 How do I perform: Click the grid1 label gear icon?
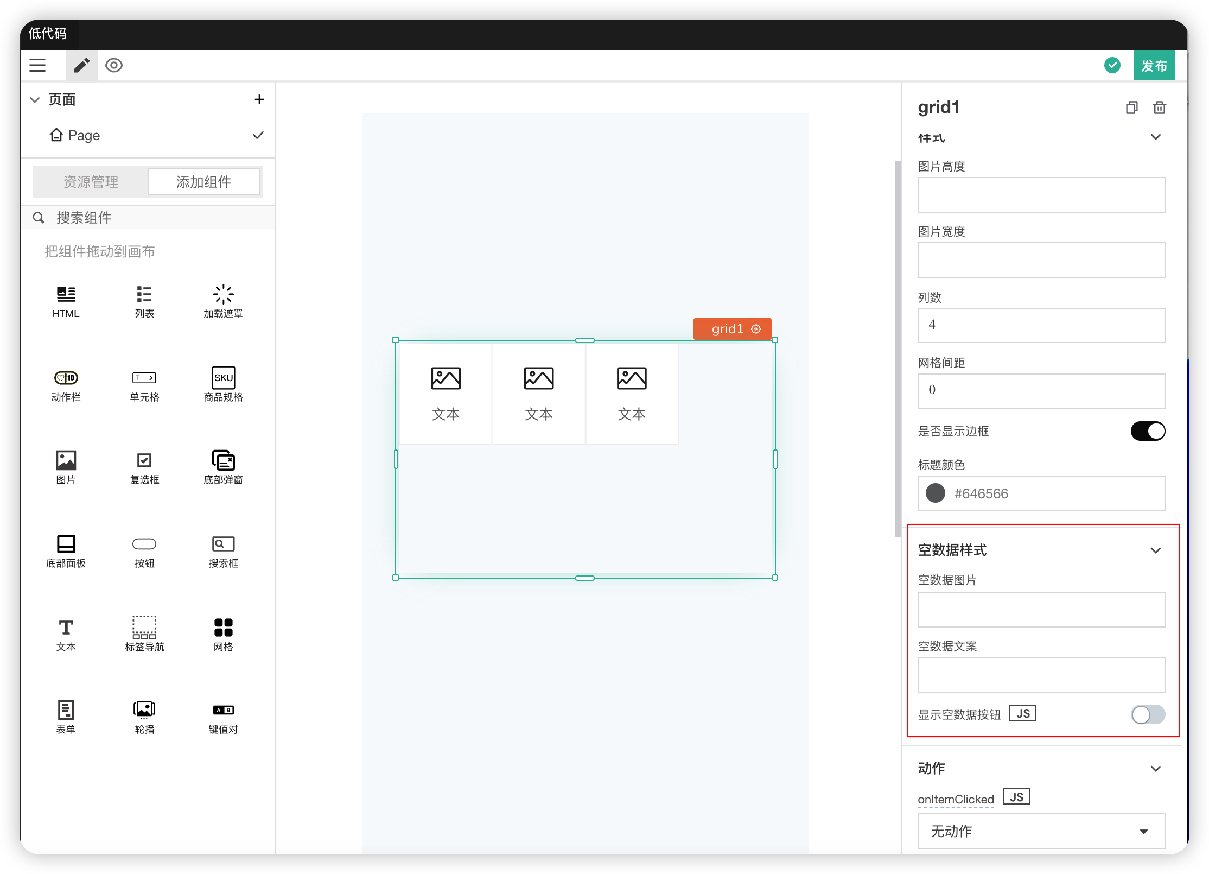coord(756,329)
